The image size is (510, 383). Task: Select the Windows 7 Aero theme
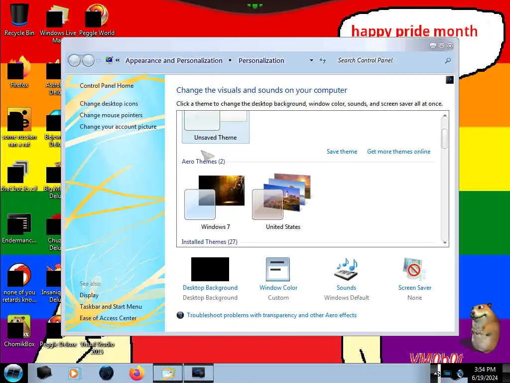[x=215, y=202]
